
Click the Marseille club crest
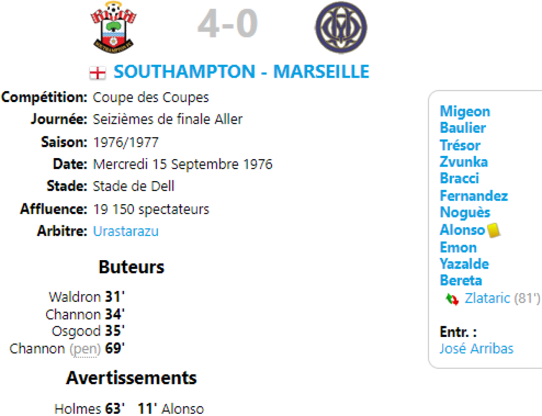tap(341, 27)
